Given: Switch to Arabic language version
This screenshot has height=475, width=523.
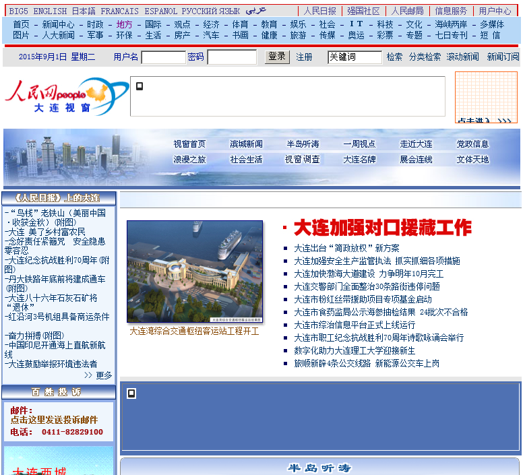Looking at the screenshot, I should (256, 11).
